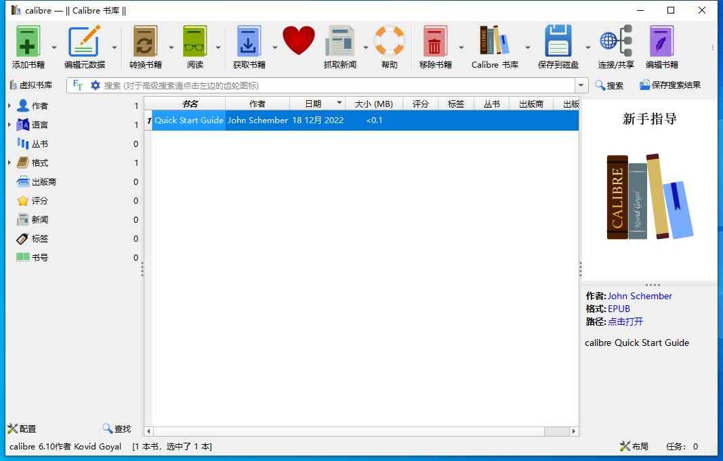
Task: Open the search history dropdown arrow
Action: [582, 85]
